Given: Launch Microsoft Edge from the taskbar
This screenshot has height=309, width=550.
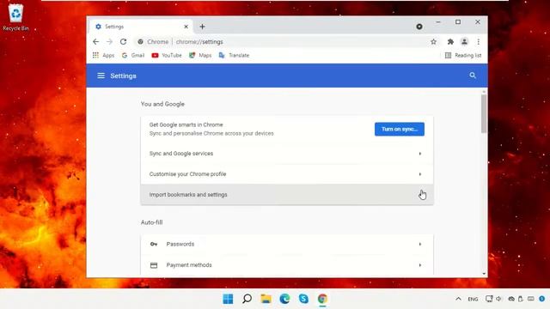Looking at the screenshot, I should (284, 299).
